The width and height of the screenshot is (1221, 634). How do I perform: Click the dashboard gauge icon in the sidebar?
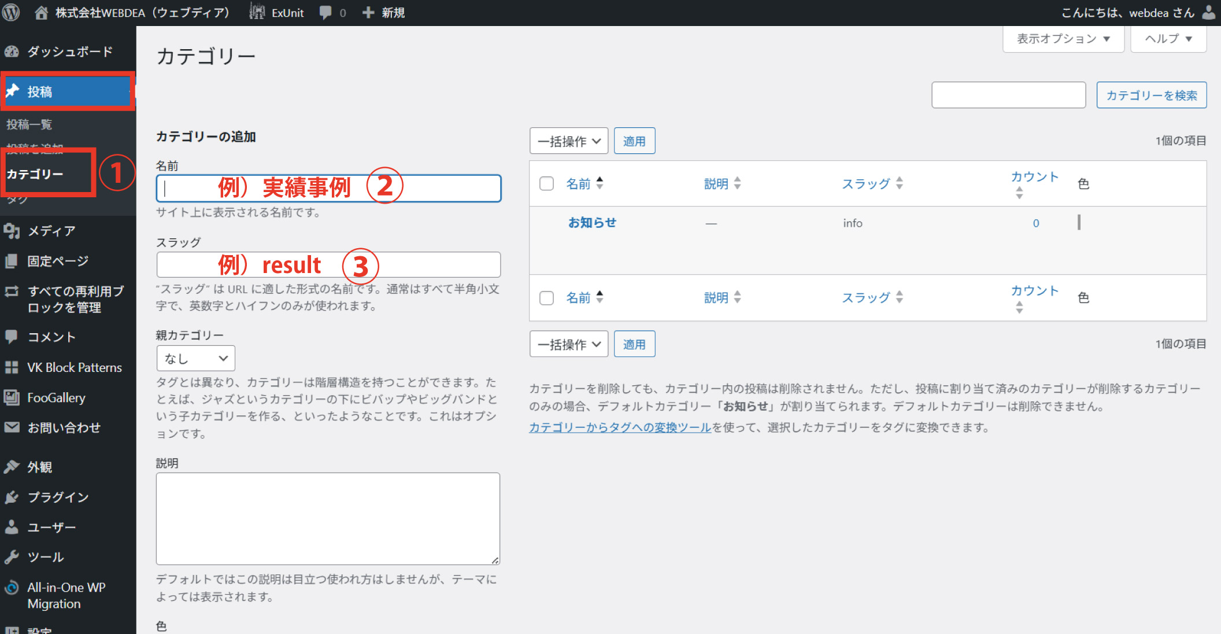(x=12, y=51)
